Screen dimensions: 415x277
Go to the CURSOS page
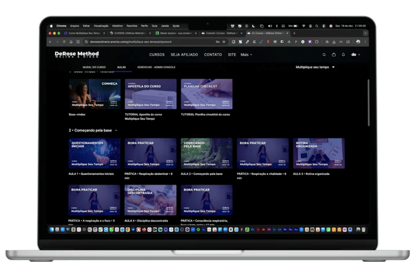click(157, 55)
